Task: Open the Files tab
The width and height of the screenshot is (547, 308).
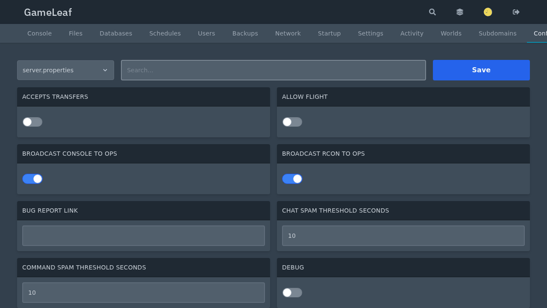Action: click(x=76, y=33)
